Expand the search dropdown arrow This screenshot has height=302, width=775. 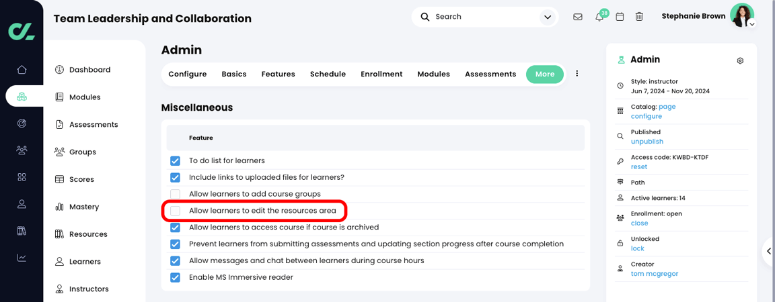[x=547, y=17]
